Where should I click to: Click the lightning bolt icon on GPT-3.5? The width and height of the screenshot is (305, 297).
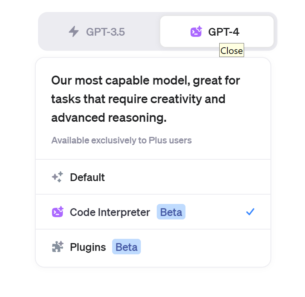coord(74,31)
